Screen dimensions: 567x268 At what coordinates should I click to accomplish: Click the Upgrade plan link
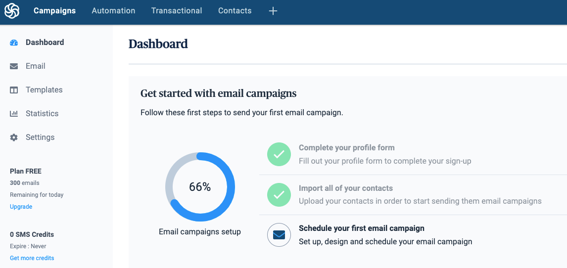(21, 207)
